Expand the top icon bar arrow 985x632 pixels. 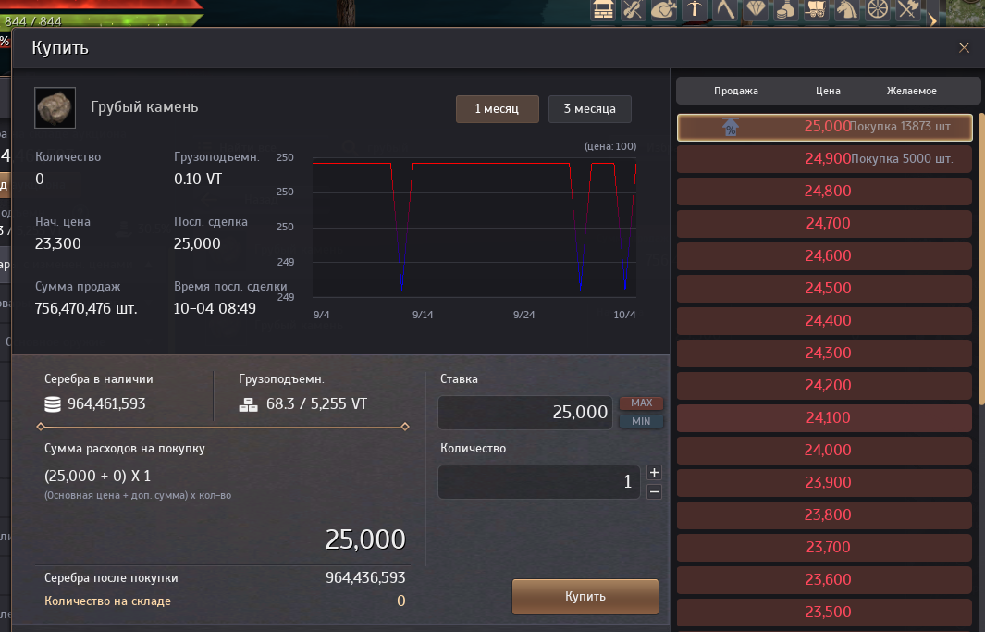point(932,19)
